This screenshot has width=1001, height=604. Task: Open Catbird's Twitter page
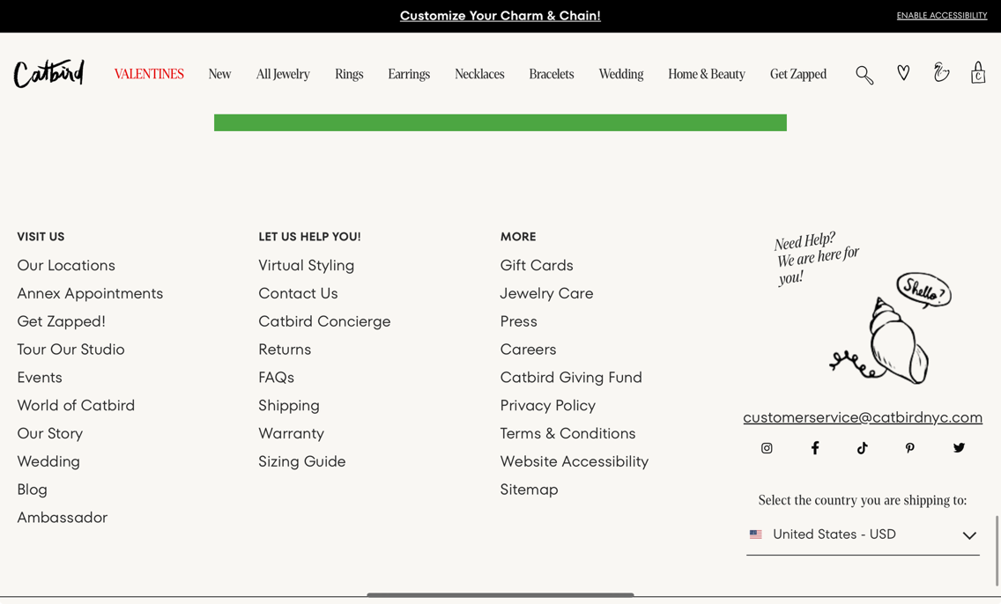pos(959,448)
